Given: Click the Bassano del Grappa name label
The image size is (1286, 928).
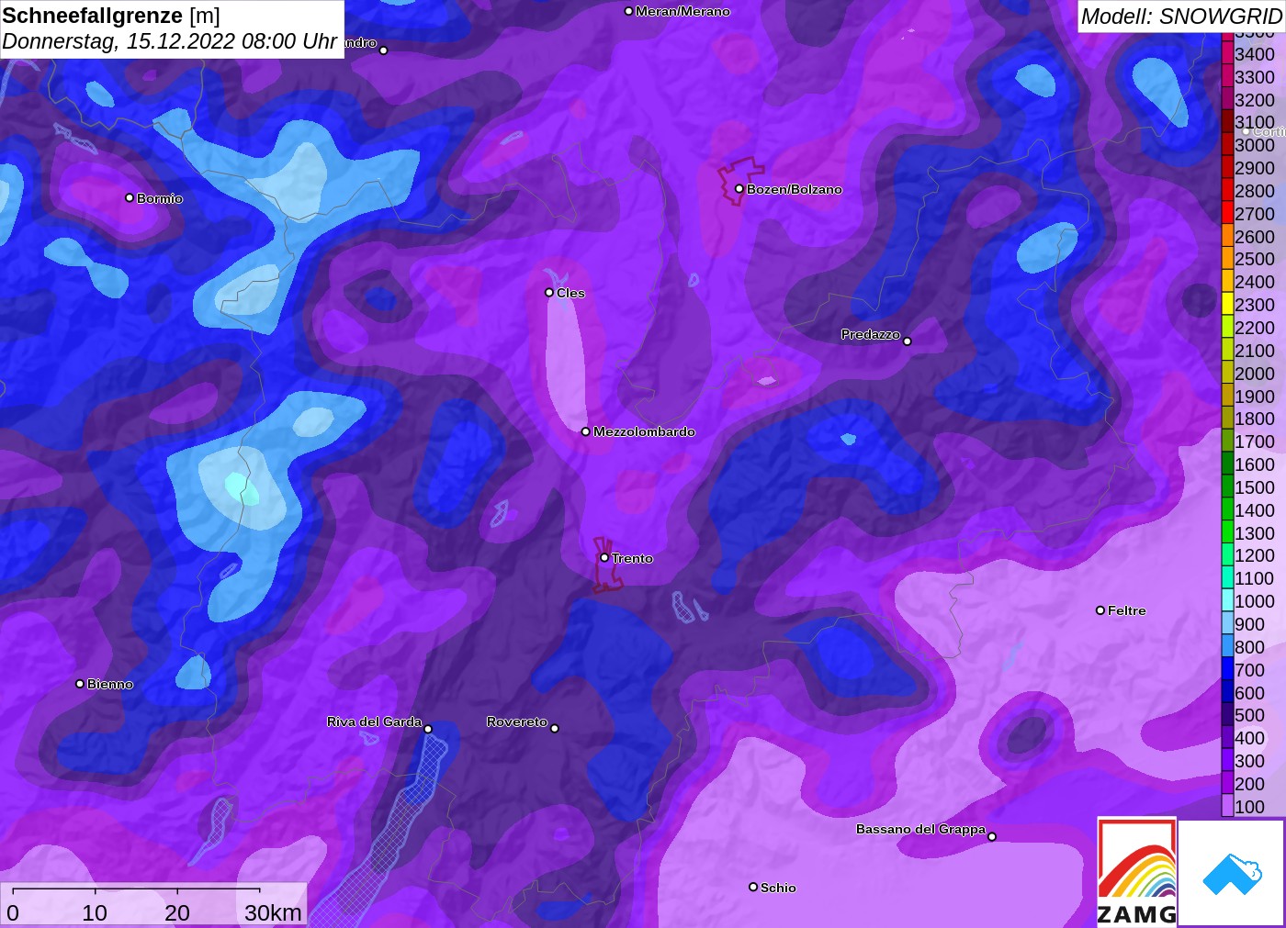Looking at the screenshot, I should [920, 829].
